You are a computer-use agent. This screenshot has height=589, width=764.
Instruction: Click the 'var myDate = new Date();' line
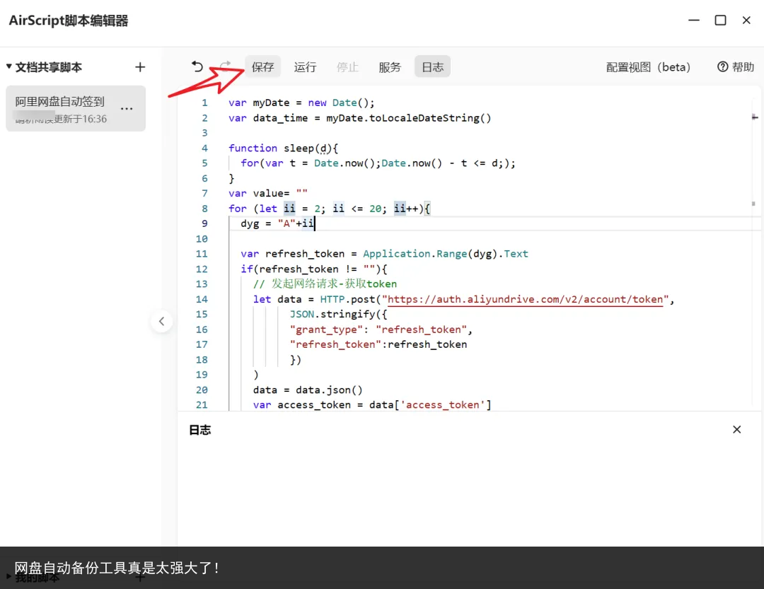pyautogui.click(x=301, y=103)
